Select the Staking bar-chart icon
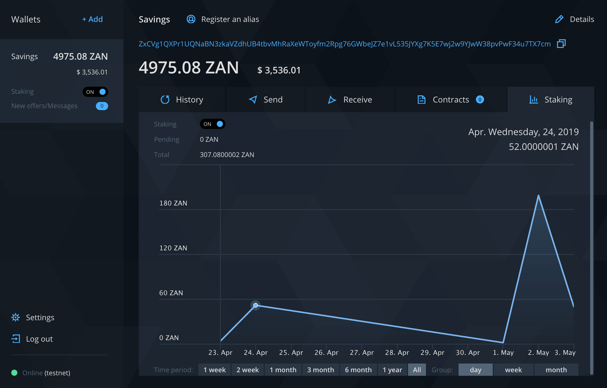Viewport: 607px width, 388px height. pos(534,99)
